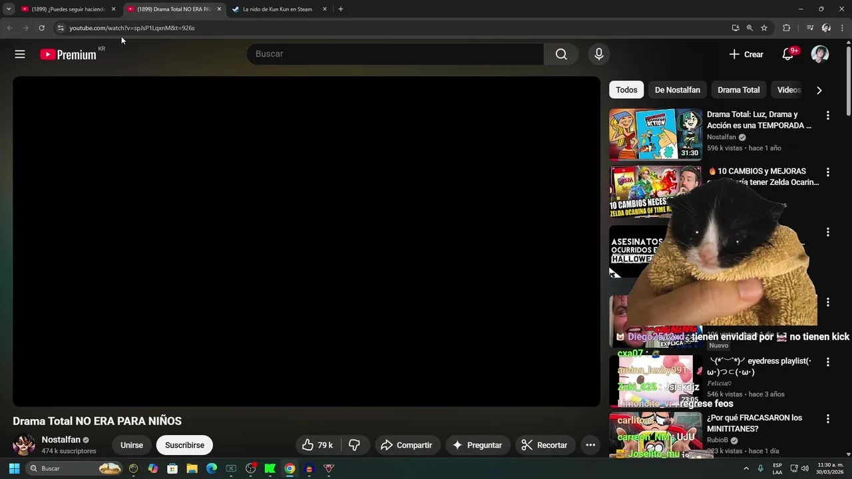Screen dimensions: 852x479
Task: Open Drama Total: Luz, Drama y Acción thumbnail
Action: [x=656, y=134]
